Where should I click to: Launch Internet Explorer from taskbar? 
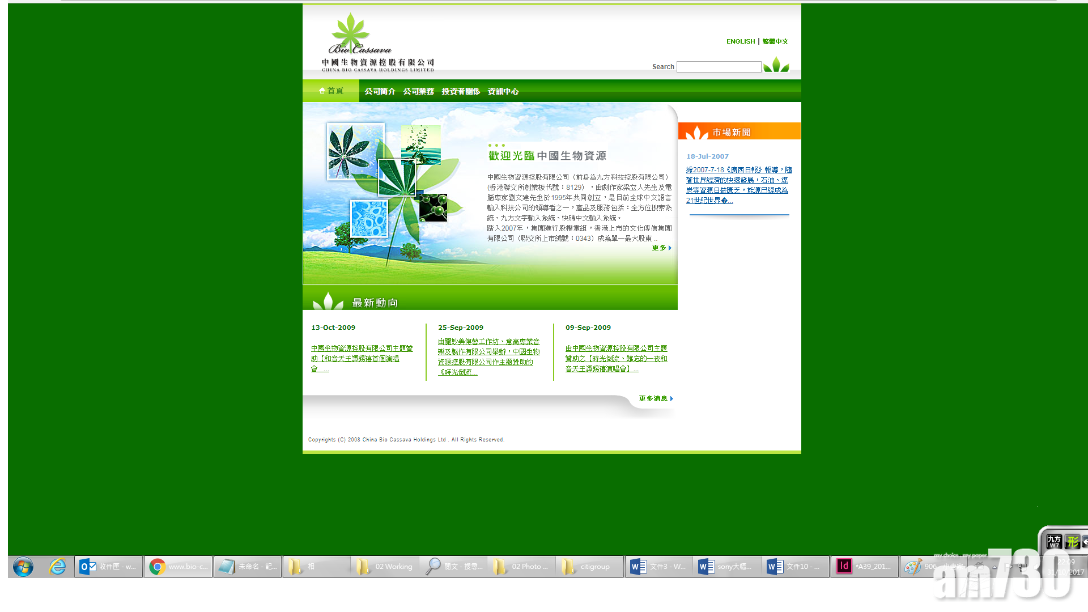(x=57, y=566)
